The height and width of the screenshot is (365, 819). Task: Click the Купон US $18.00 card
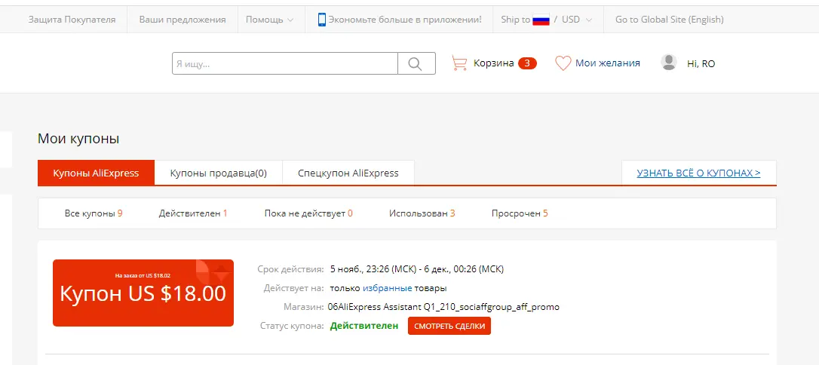tap(143, 293)
